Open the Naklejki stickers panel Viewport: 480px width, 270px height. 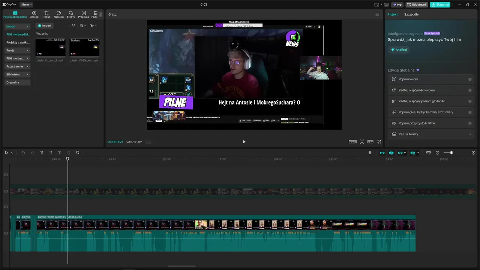(x=58, y=15)
